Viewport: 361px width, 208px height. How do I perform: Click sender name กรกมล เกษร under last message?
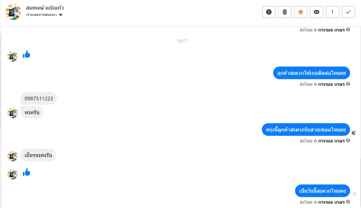point(331,202)
